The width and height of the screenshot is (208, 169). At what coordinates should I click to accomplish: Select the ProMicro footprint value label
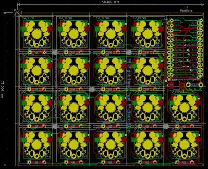point(186,10)
